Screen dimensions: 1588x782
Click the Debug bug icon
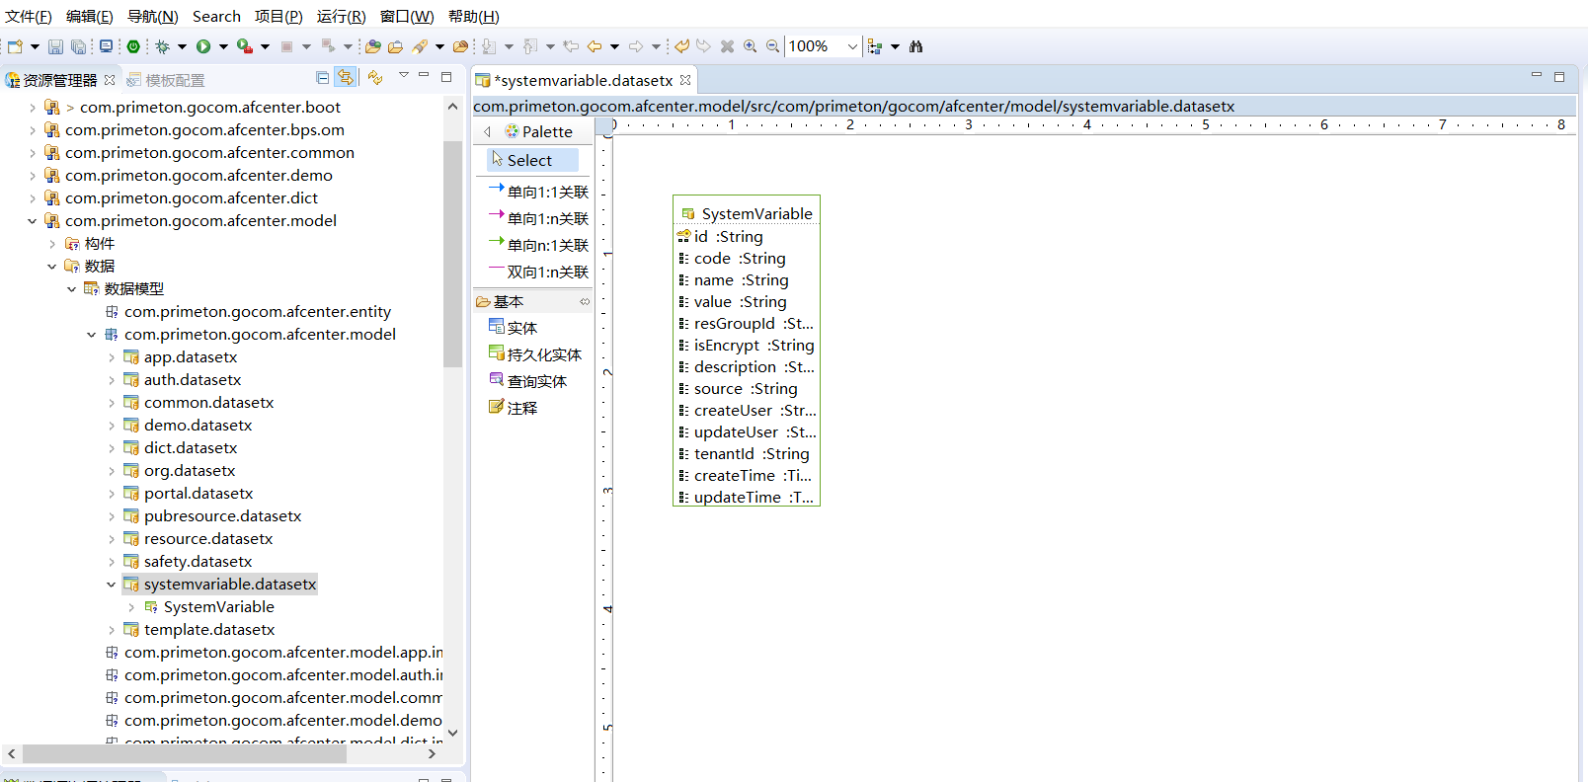(163, 46)
